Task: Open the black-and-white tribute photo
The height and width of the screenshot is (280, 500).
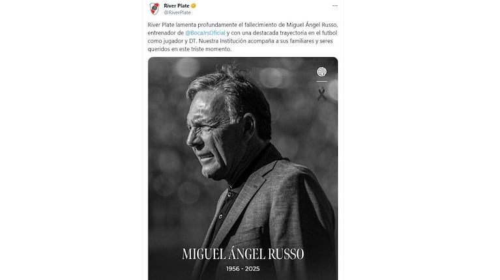Action: 243,169
